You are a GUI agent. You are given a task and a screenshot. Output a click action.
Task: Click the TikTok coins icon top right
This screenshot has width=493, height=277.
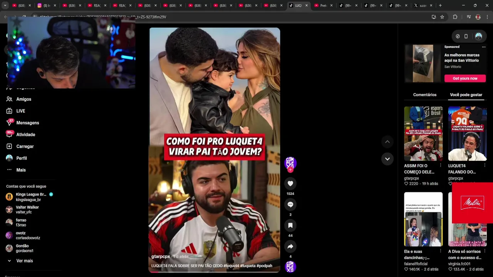point(458,36)
